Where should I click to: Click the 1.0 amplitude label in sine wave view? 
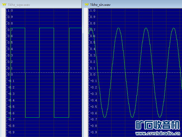(x=93, y=10)
